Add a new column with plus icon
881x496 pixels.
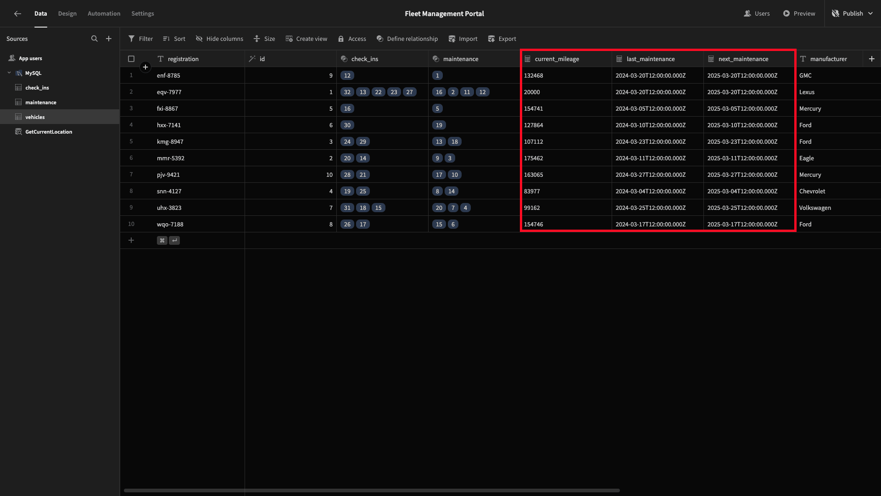[x=872, y=59]
